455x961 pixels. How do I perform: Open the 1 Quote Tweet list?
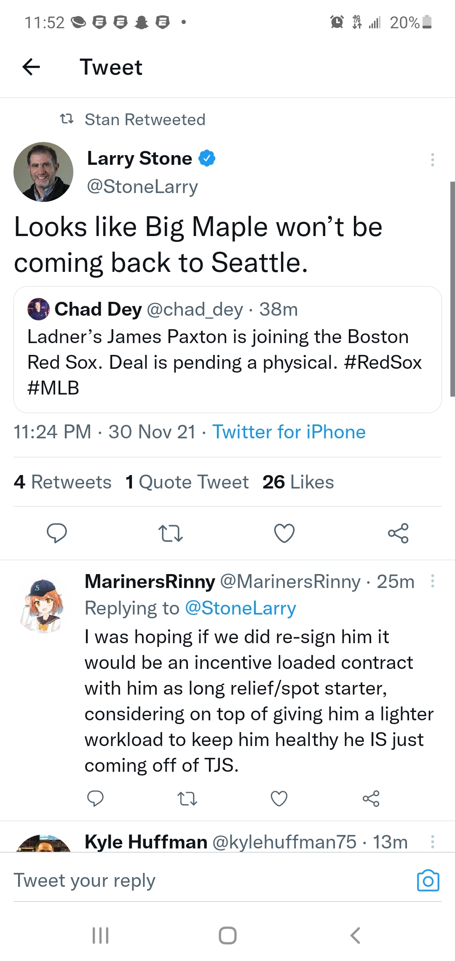coord(187,482)
